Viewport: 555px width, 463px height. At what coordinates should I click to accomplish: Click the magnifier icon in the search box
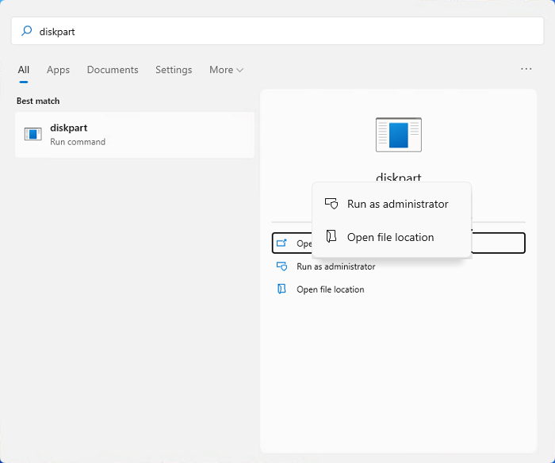(x=26, y=32)
